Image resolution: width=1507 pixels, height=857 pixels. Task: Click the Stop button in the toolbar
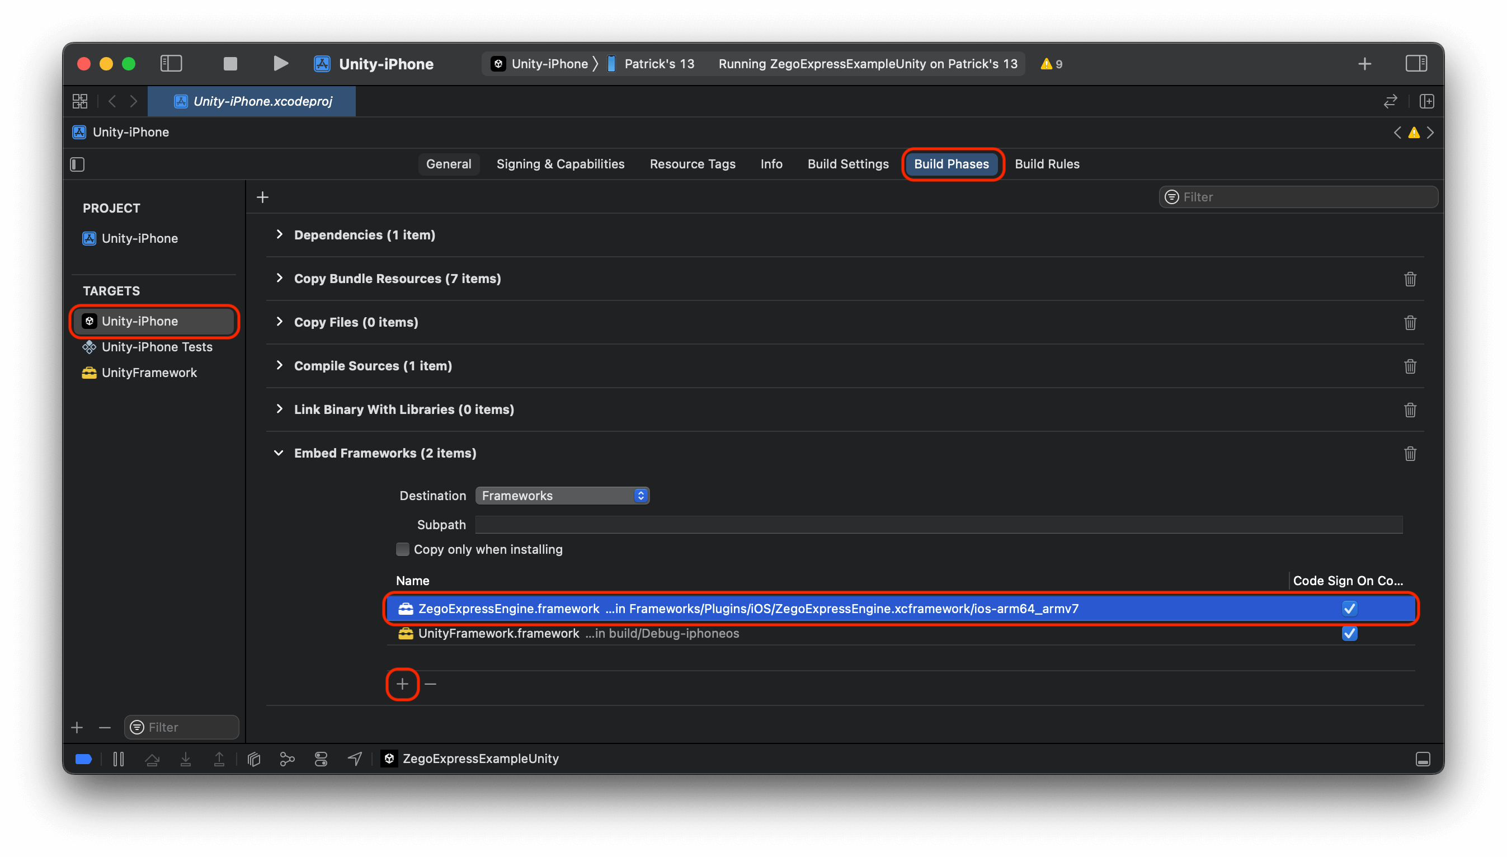click(230, 64)
